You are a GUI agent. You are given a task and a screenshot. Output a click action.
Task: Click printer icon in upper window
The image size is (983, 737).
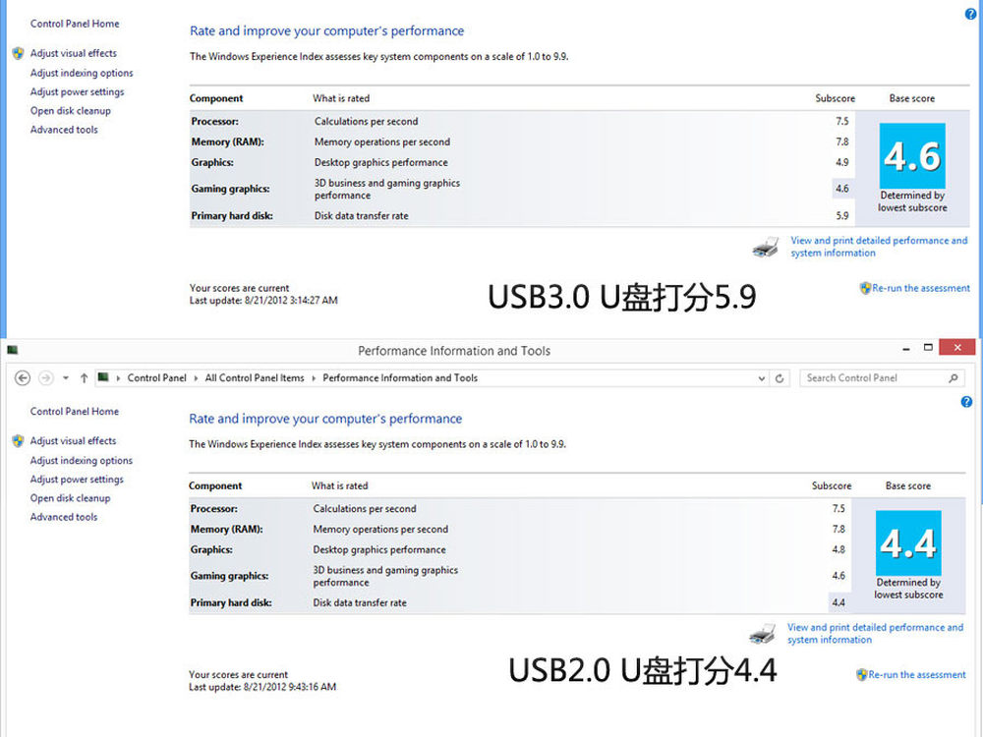(x=766, y=247)
